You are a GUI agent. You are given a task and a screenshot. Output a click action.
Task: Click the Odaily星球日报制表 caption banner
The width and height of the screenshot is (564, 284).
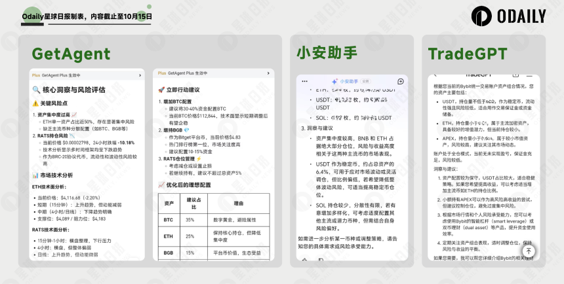(77, 15)
